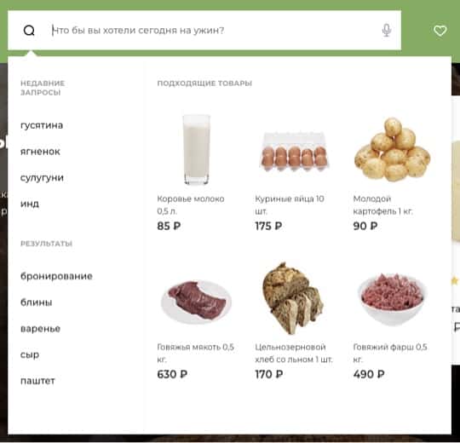Open the chicken eggs product image
This screenshot has height=443, width=460.
click(294, 152)
